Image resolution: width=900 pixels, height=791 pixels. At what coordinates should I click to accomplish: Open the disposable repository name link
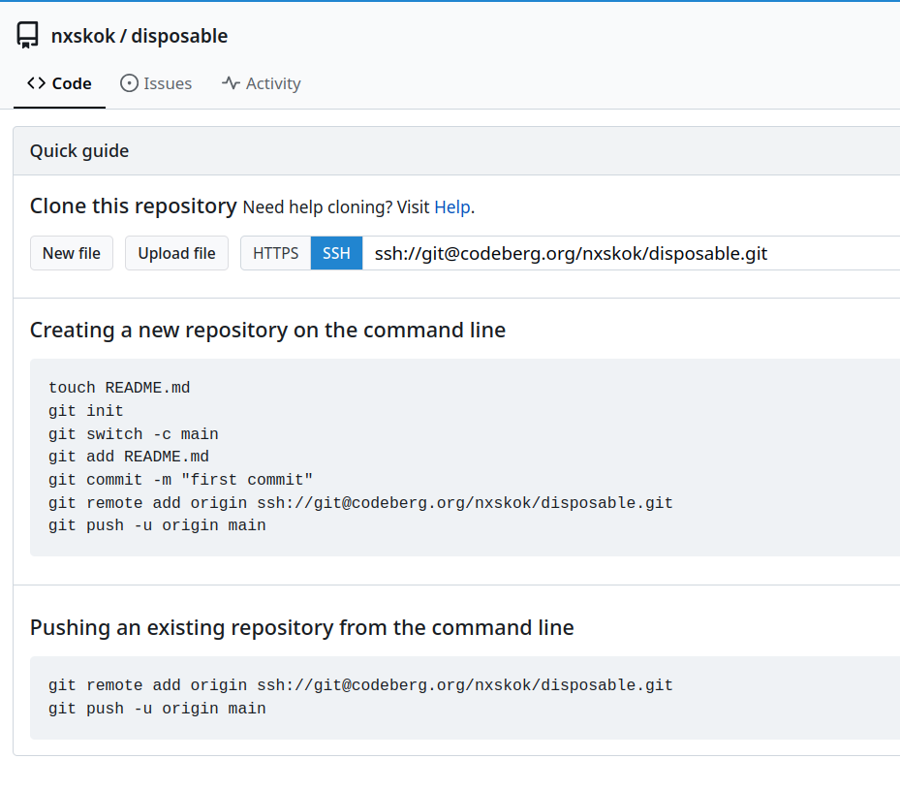click(x=179, y=37)
